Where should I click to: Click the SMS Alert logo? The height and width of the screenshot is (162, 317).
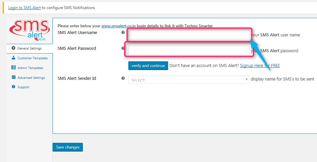pyautogui.click(x=30, y=30)
